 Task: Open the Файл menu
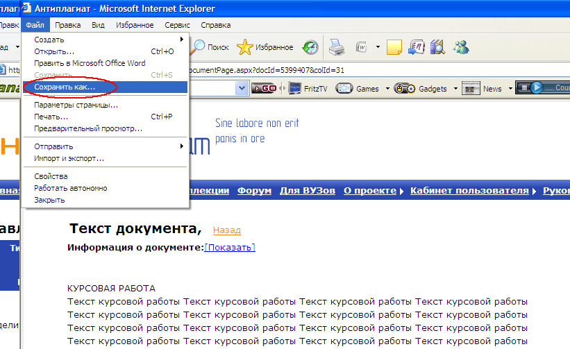click(x=35, y=25)
